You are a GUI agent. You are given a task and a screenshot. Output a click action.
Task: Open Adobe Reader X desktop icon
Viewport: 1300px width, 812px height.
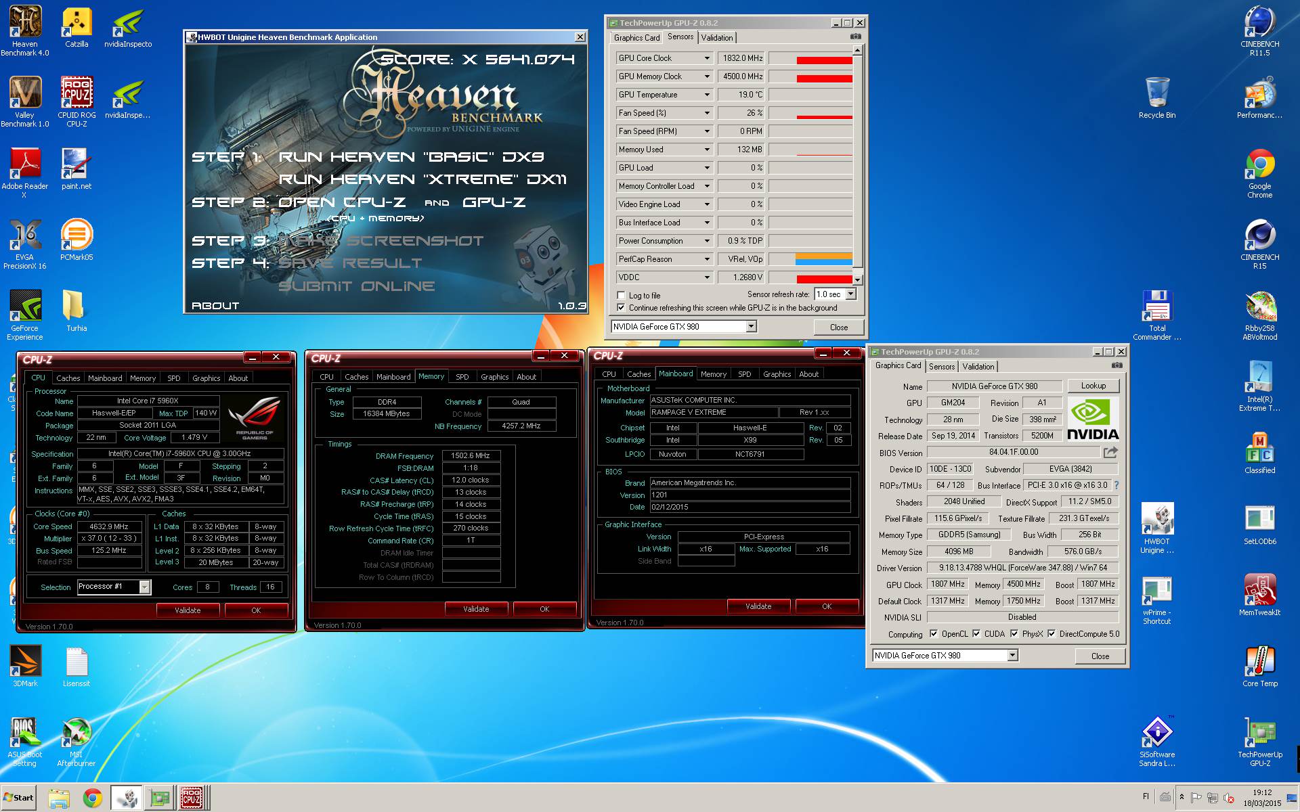pos(25,173)
